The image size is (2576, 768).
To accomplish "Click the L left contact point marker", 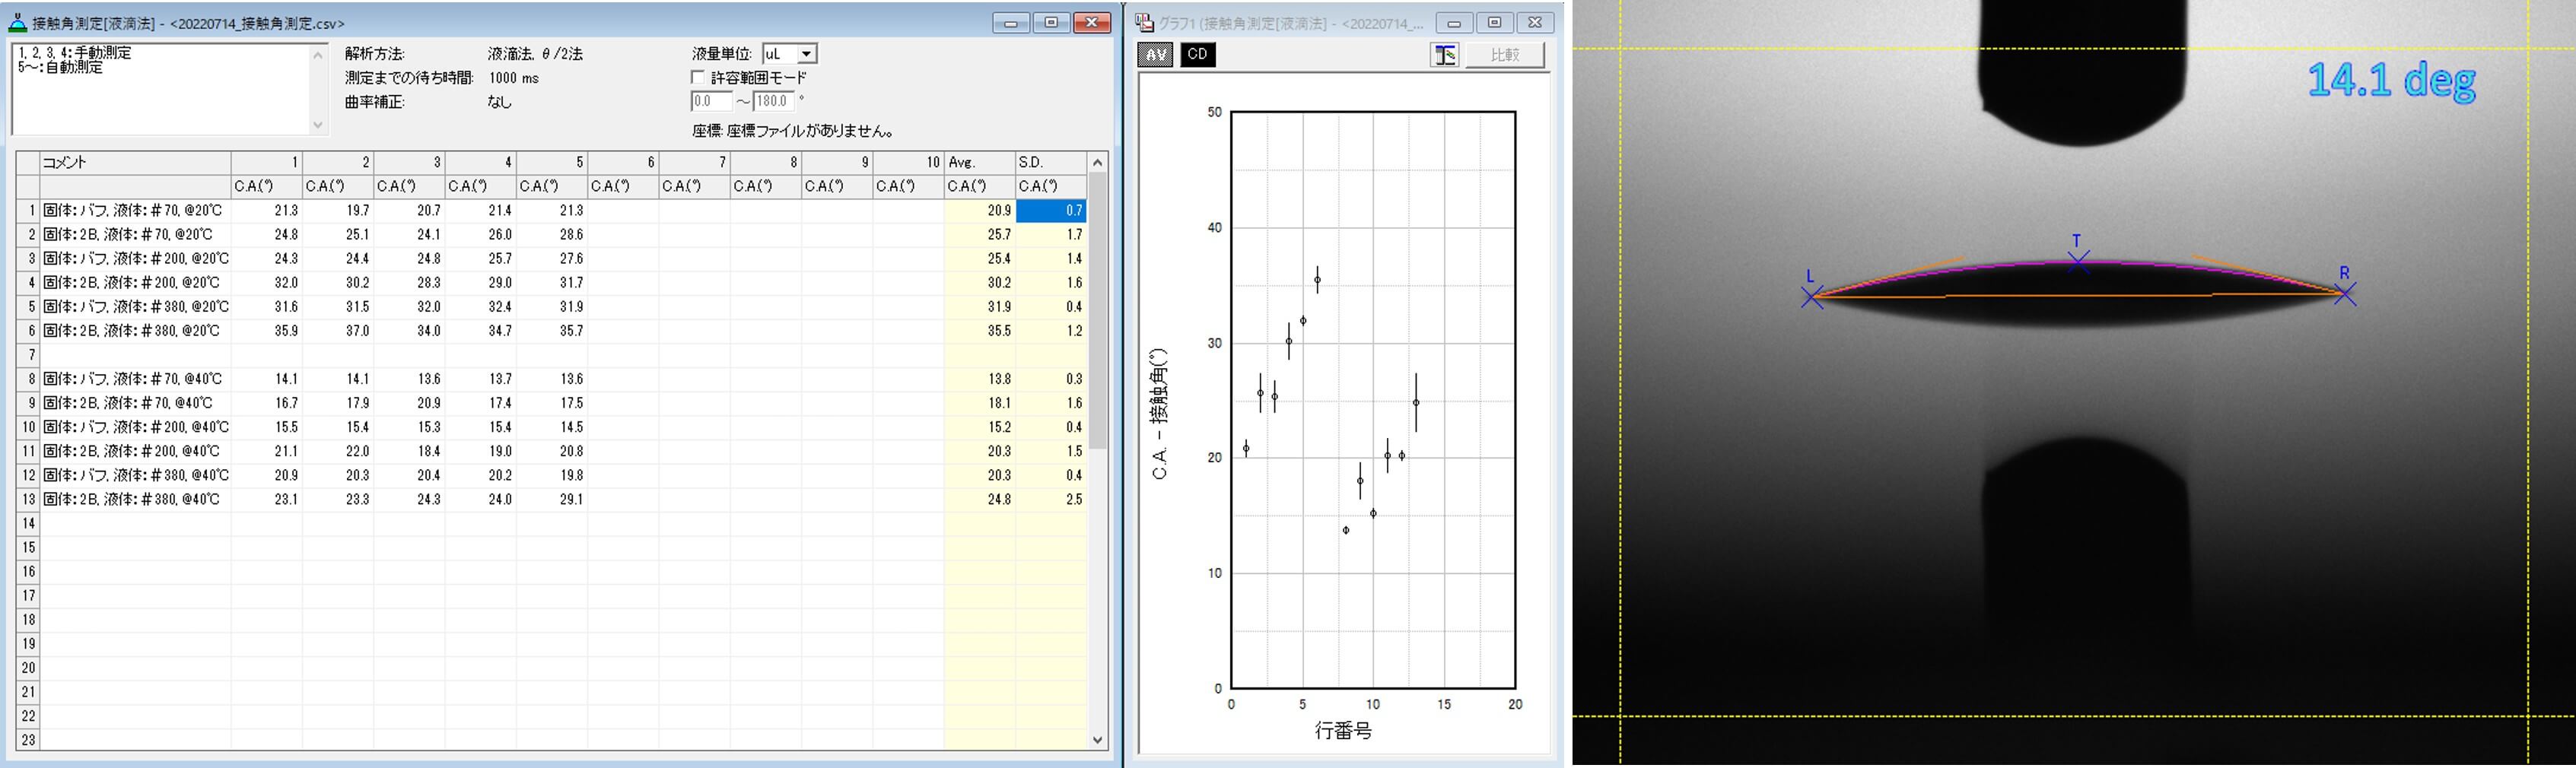I will pyautogui.click(x=1811, y=297).
